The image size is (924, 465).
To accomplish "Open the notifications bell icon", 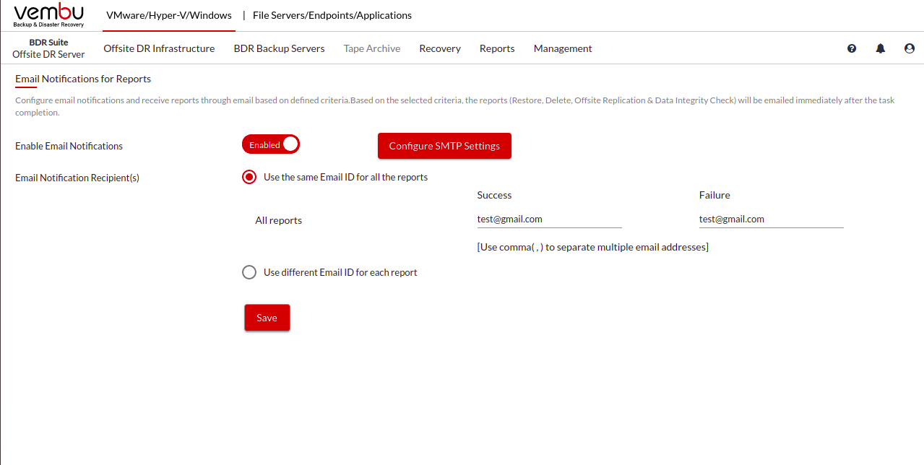I will pos(881,48).
